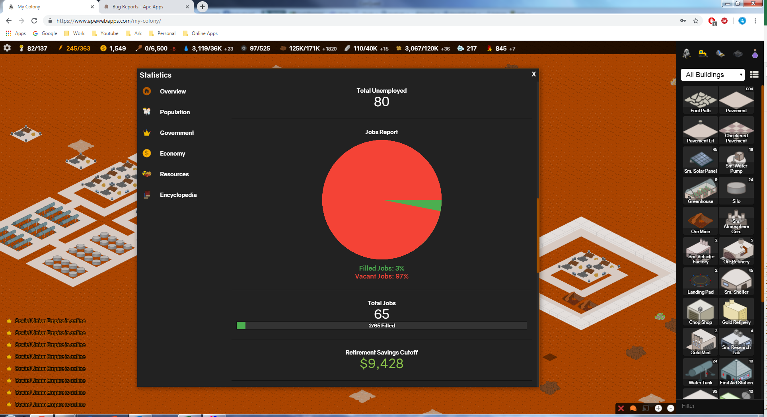Image resolution: width=767 pixels, height=417 pixels.
Task: Open a new browser tab
Action: coord(202,6)
